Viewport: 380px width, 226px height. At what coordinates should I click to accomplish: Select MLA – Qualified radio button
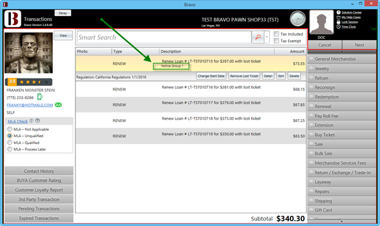point(10,143)
